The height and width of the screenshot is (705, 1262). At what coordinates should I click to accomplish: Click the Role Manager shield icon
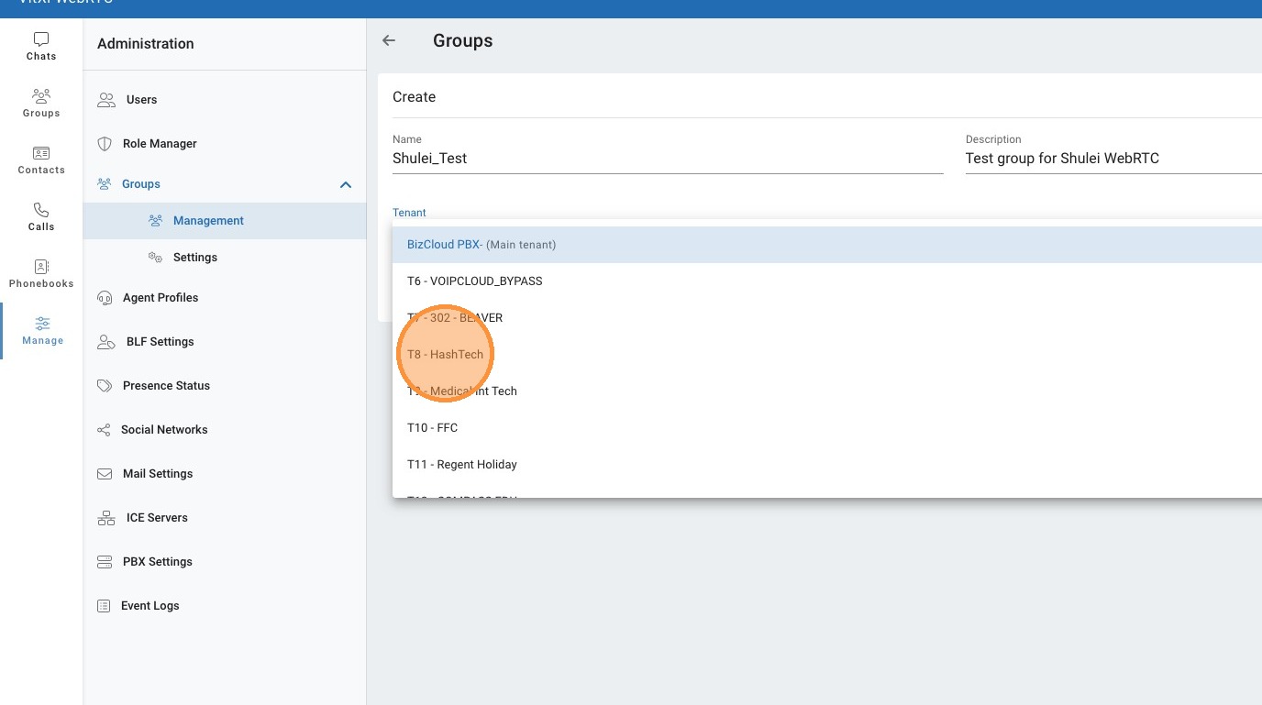105,144
